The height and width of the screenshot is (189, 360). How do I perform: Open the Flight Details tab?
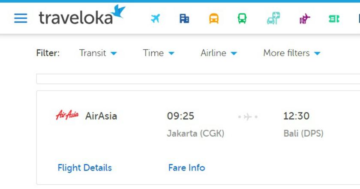pos(84,168)
